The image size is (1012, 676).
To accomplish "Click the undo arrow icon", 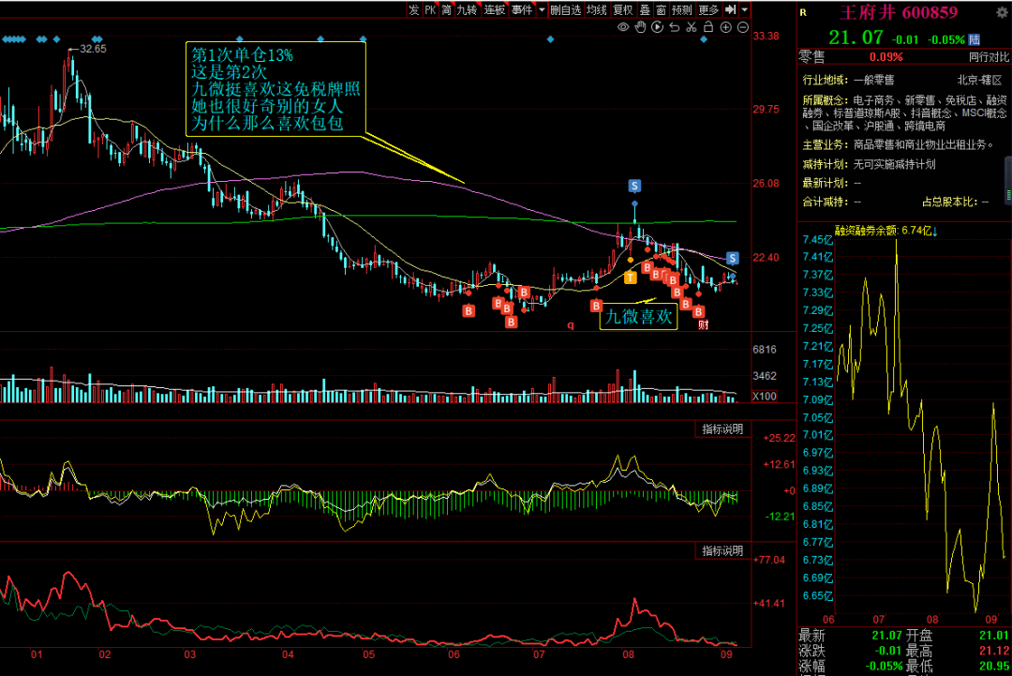I will [x=675, y=27].
